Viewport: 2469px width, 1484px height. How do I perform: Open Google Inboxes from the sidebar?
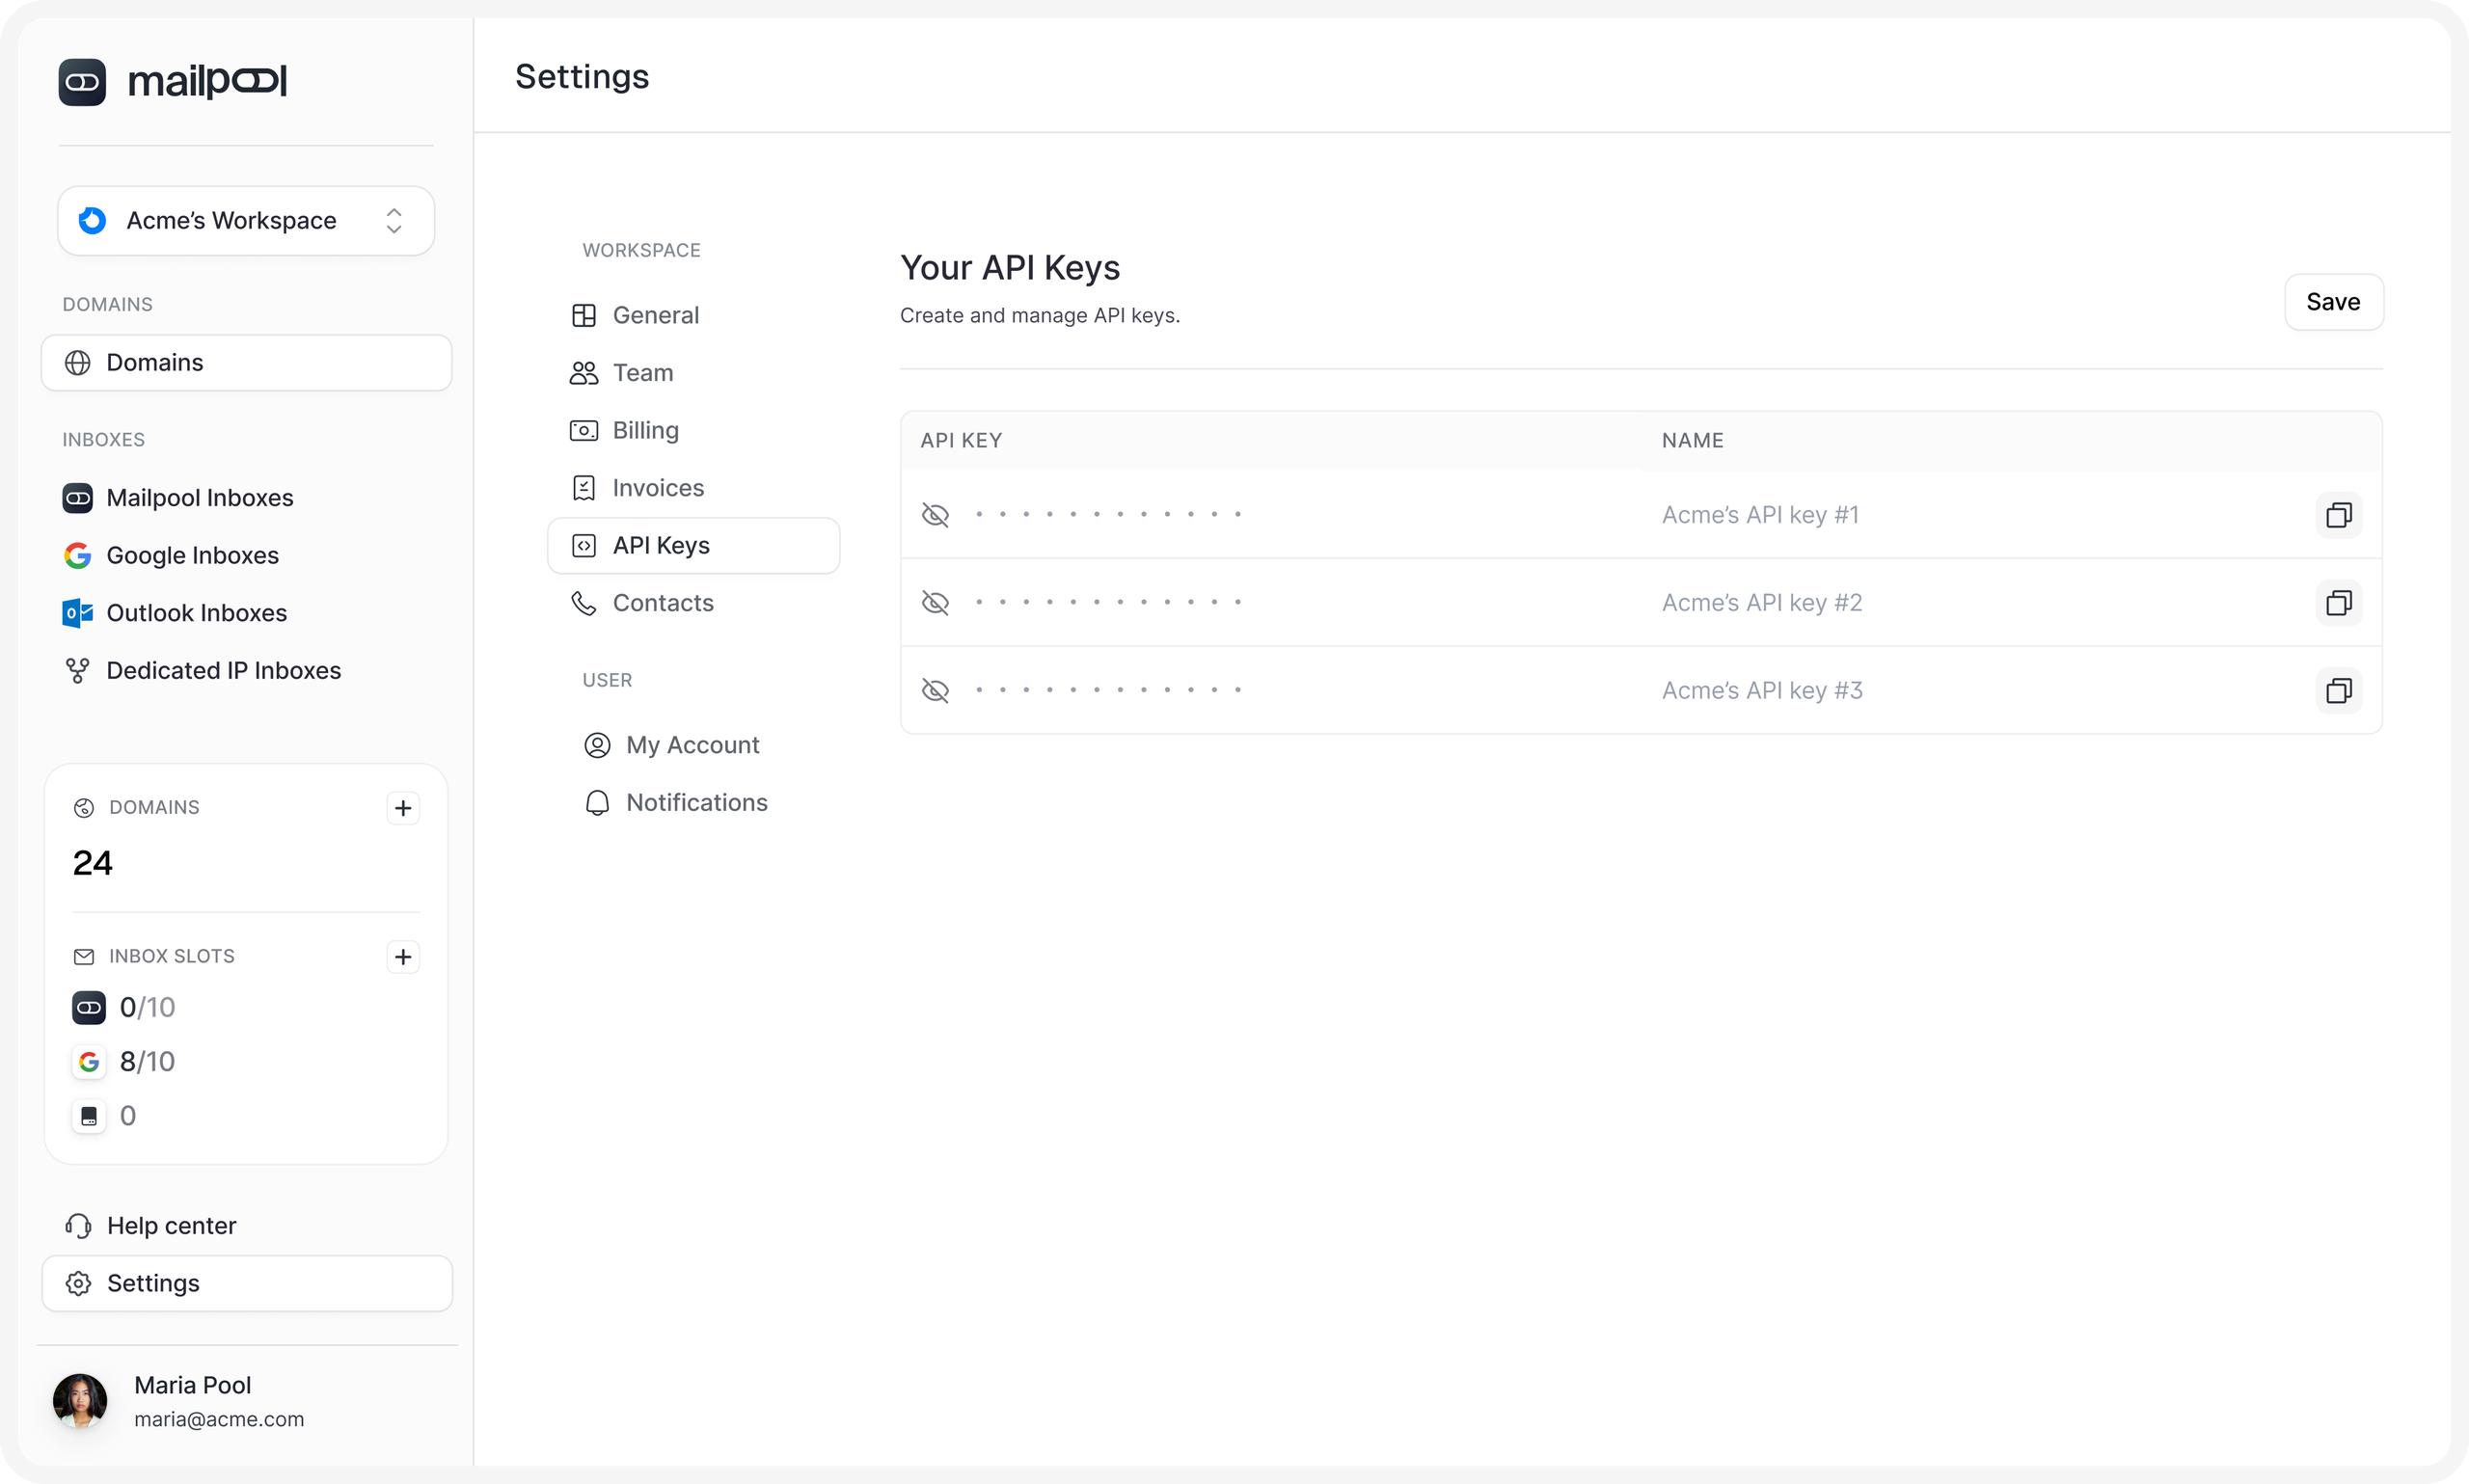[192, 555]
